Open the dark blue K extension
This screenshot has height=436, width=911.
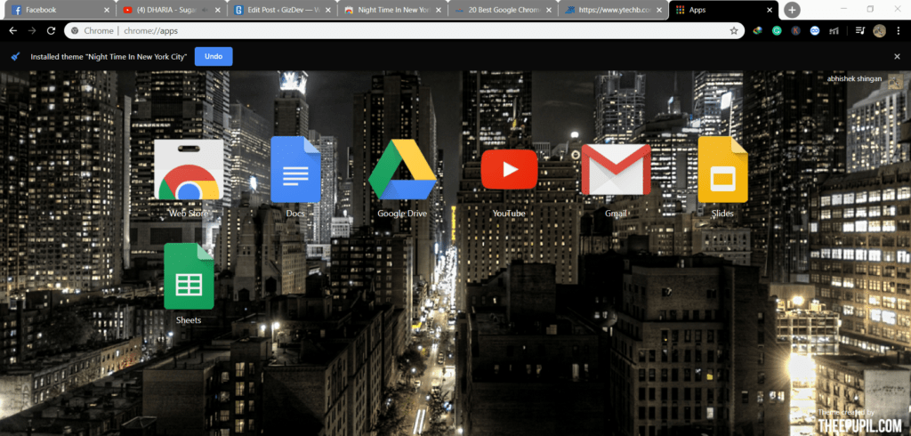click(795, 31)
